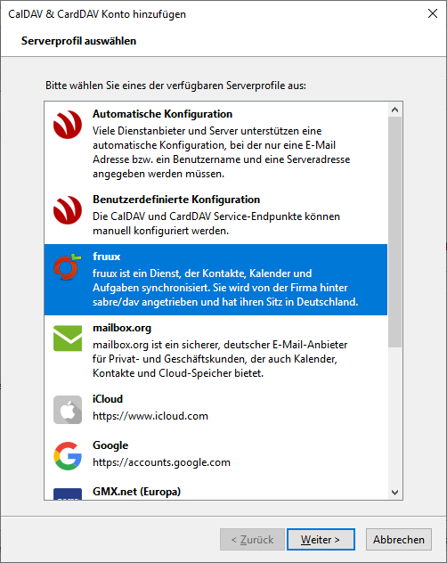Click the Abbrechen button
The image size is (447, 563).
pos(399,539)
